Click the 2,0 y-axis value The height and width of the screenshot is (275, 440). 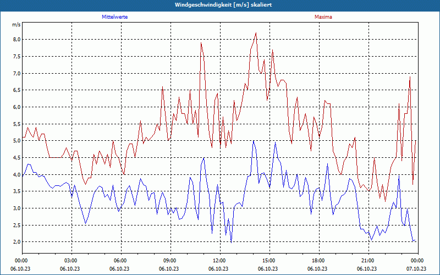(x=17, y=242)
